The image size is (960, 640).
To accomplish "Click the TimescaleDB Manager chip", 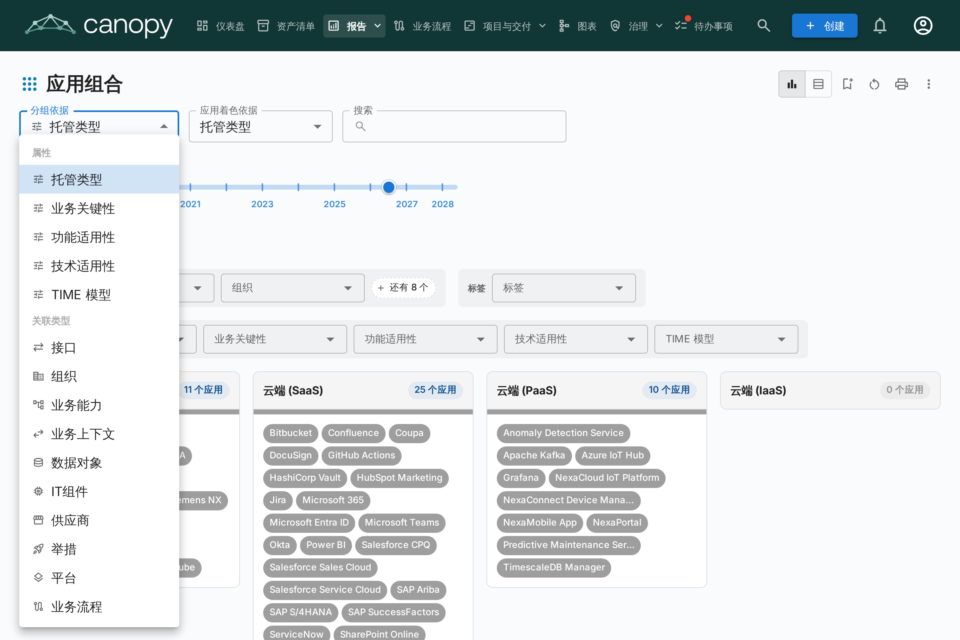I will [554, 567].
